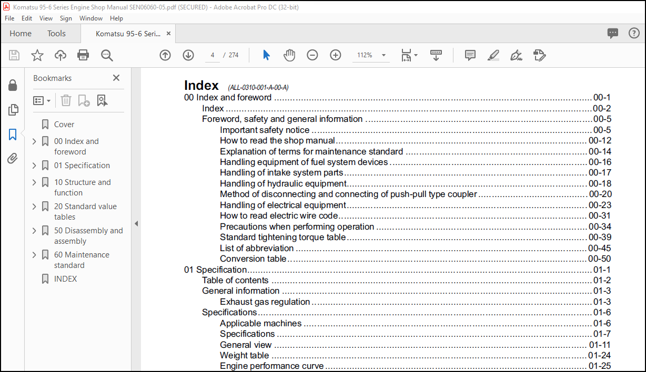Click 'List of abbreviation' index entry

click(257, 248)
